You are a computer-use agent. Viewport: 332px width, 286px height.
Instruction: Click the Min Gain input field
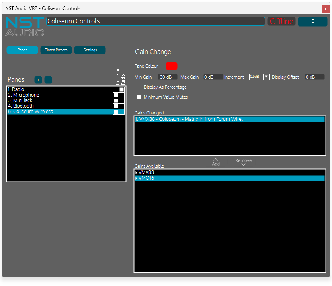coord(167,77)
